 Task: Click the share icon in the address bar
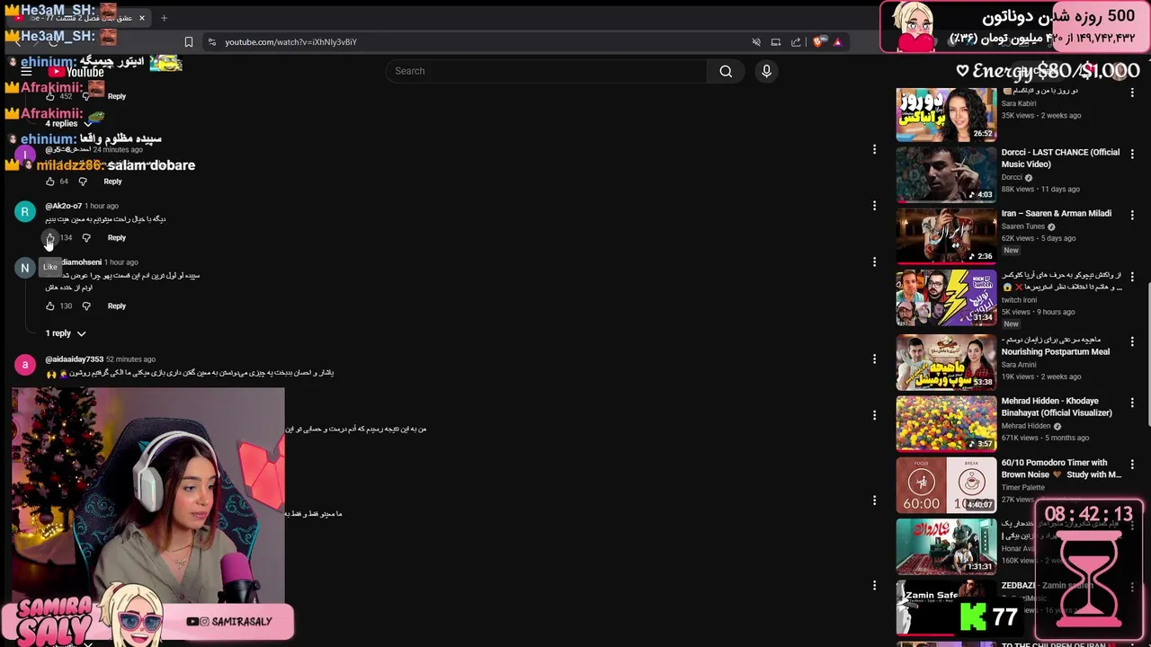796,42
